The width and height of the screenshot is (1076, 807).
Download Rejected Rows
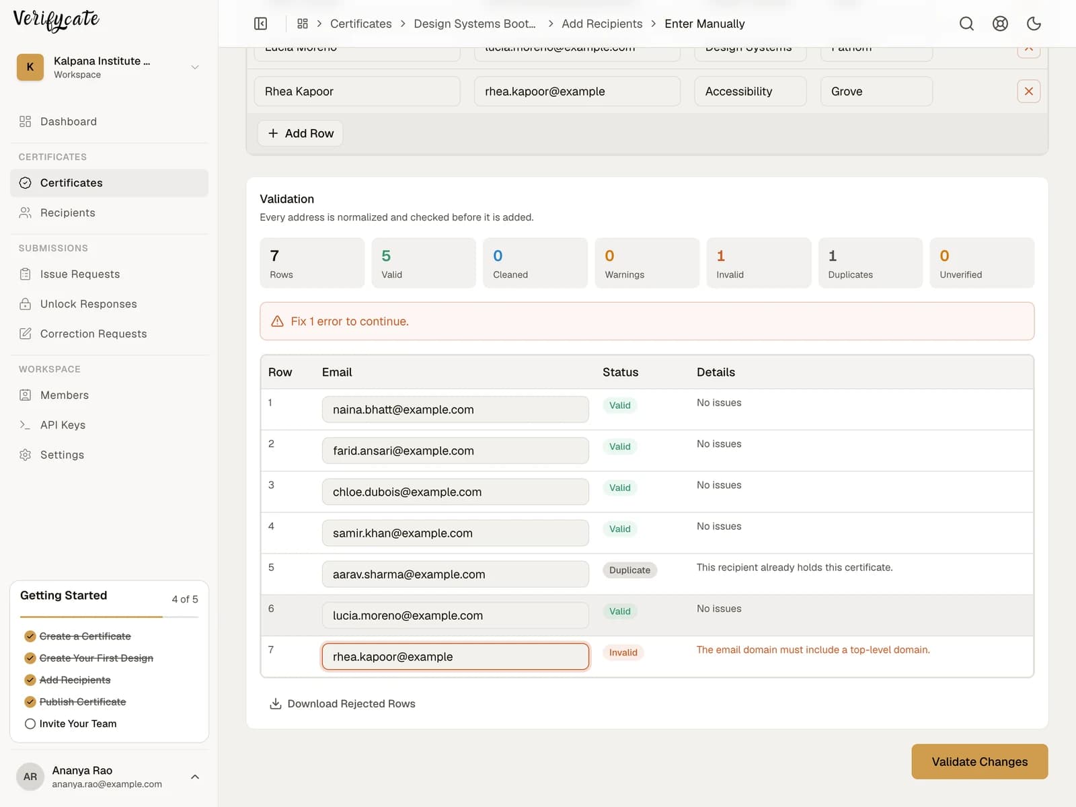tap(342, 704)
